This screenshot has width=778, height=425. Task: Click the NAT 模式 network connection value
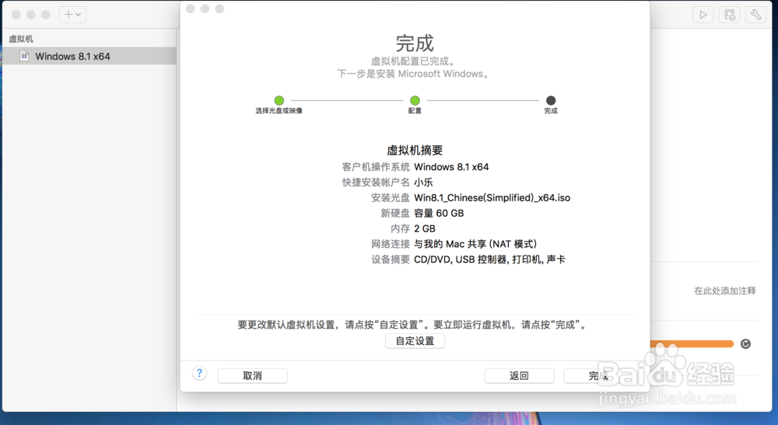(x=475, y=244)
